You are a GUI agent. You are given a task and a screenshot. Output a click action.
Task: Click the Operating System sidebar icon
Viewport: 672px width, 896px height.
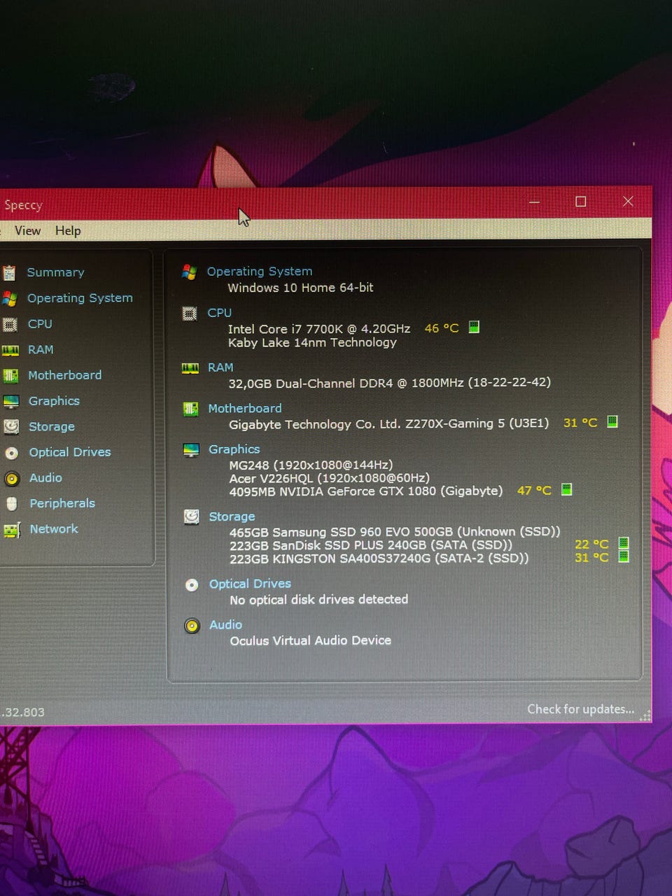pos(9,299)
